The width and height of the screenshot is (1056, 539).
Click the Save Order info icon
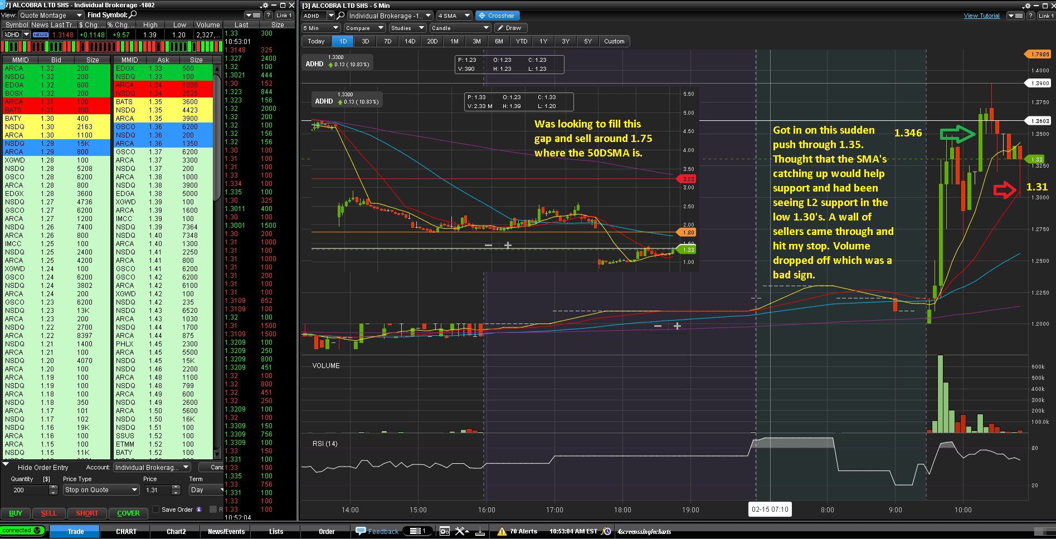[199, 509]
